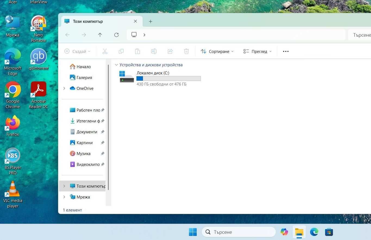The image size is (371, 240).
Task: Click the Paste clipboard icon
Action: [x=138, y=51]
